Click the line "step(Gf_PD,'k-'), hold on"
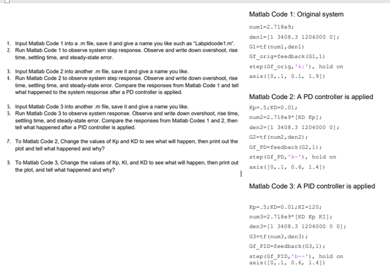390x275 pixels. click(292, 157)
